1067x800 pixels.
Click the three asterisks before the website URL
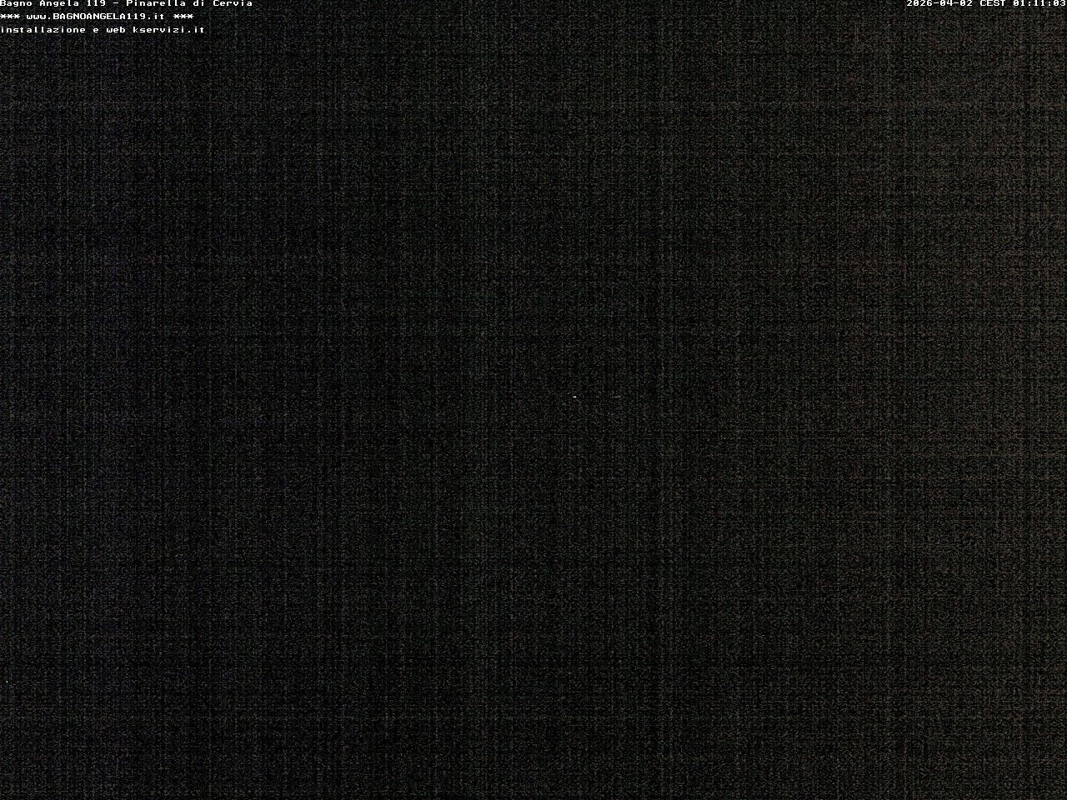[10, 17]
